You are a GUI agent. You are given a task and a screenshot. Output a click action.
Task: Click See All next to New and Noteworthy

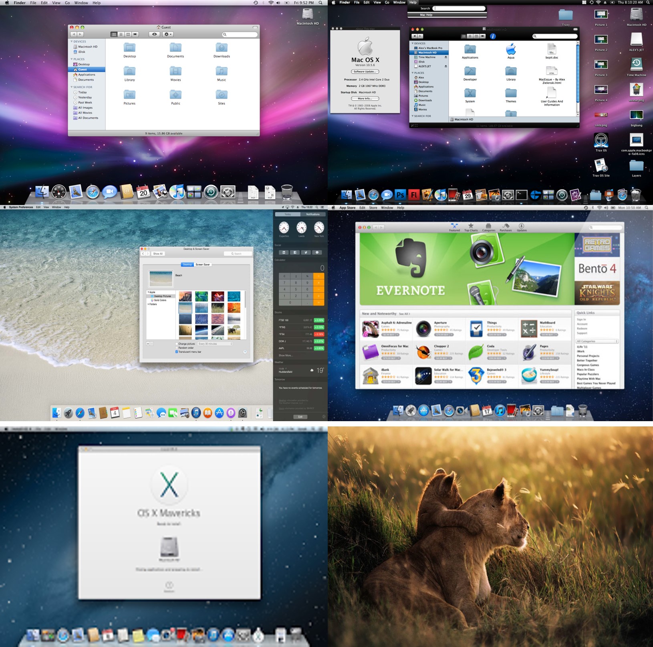tap(404, 314)
